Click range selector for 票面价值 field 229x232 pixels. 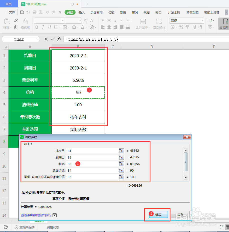[121, 170]
